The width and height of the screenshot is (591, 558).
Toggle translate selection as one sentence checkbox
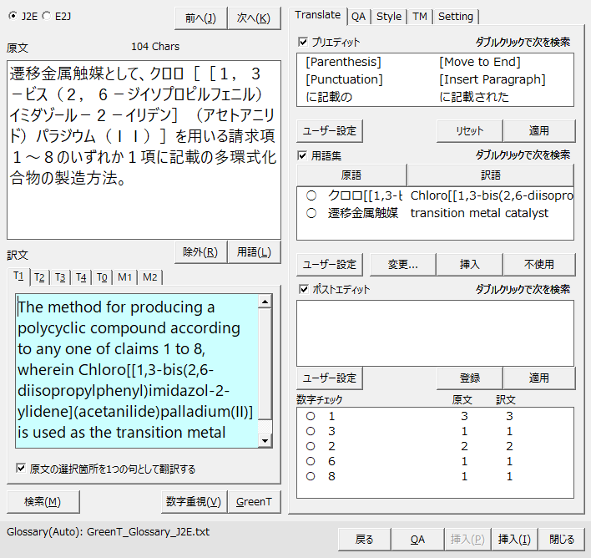click(21, 469)
